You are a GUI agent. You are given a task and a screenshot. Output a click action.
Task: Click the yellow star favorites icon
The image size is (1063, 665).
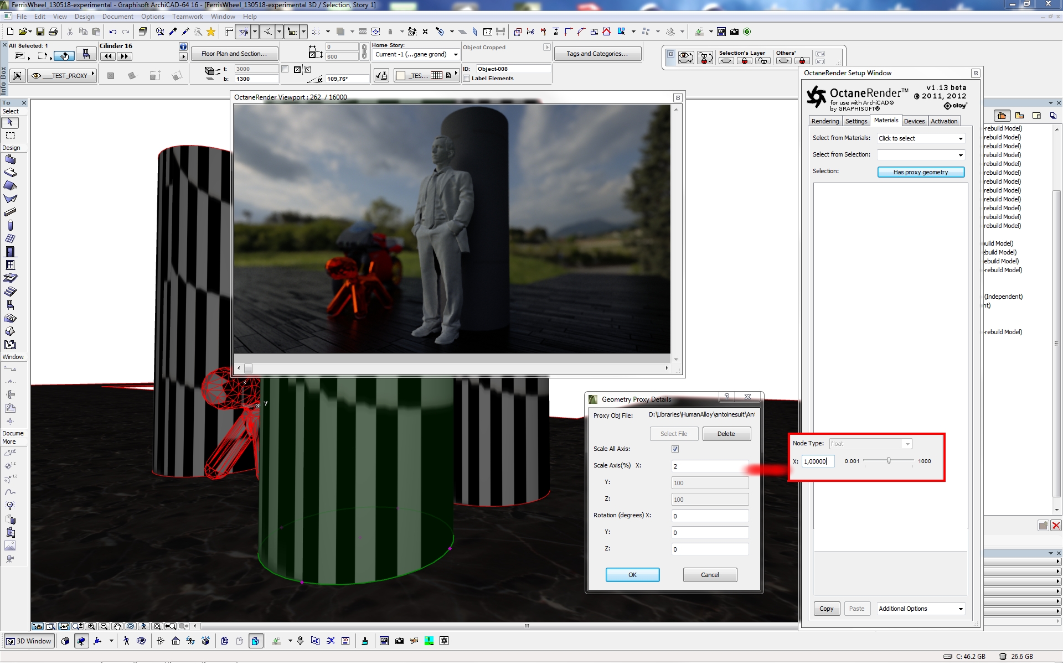point(211,32)
